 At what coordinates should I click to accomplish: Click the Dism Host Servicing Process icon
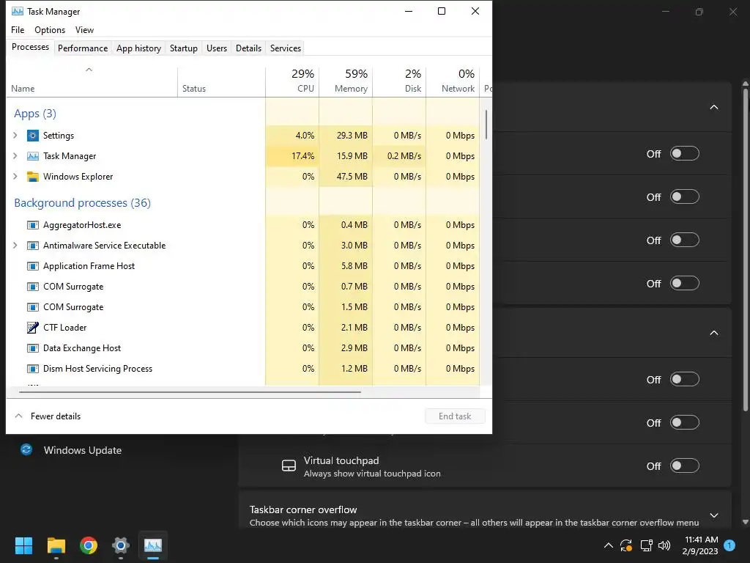click(x=32, y=369)
